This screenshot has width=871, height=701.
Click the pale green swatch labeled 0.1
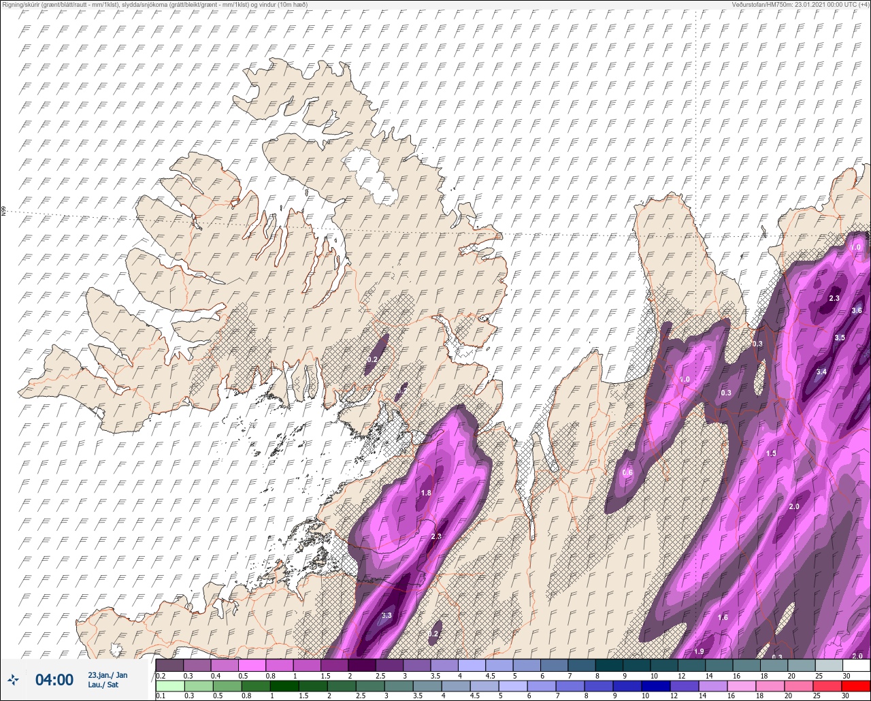coord(169,685)
